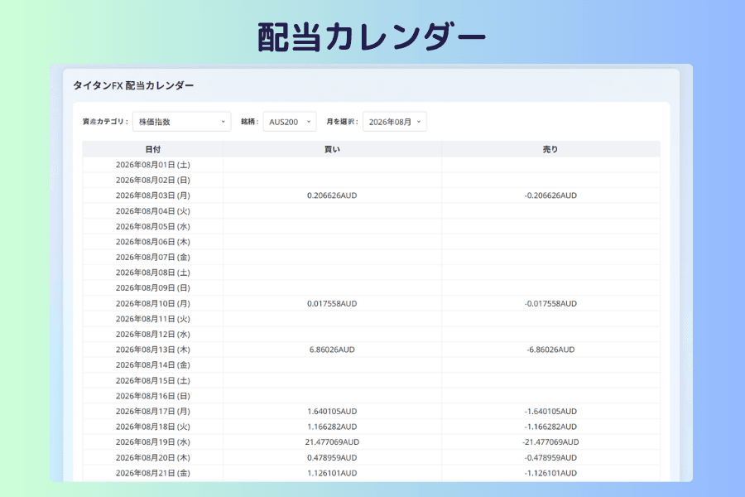Select date cell 2026年08月15日 (土)

(153, 380)
